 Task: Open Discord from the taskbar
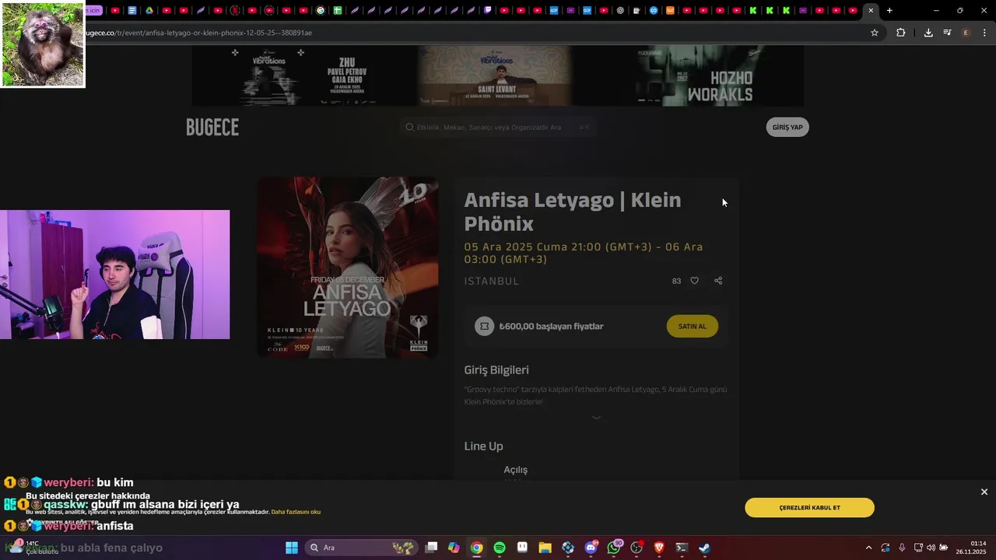tap(591, 548)
